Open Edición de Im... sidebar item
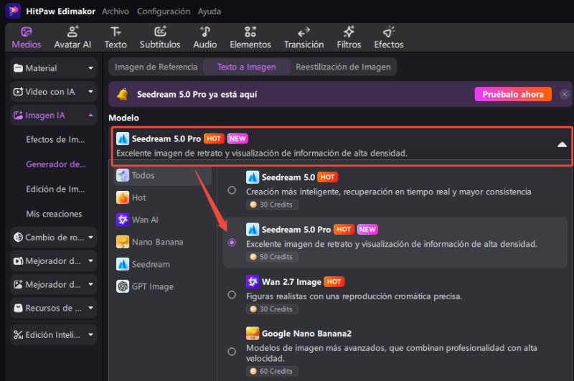The image size is (574, 381). point(55,189)
